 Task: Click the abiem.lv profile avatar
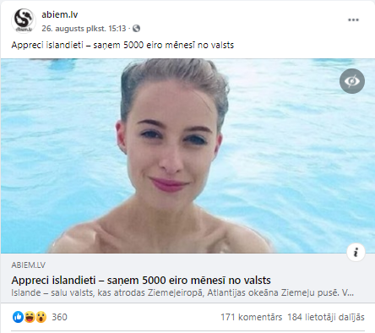click(x=24, y=20)
